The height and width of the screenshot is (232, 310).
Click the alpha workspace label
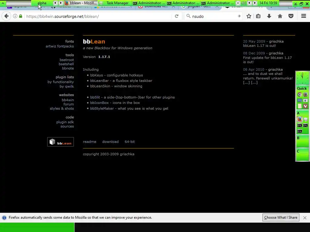42,3
